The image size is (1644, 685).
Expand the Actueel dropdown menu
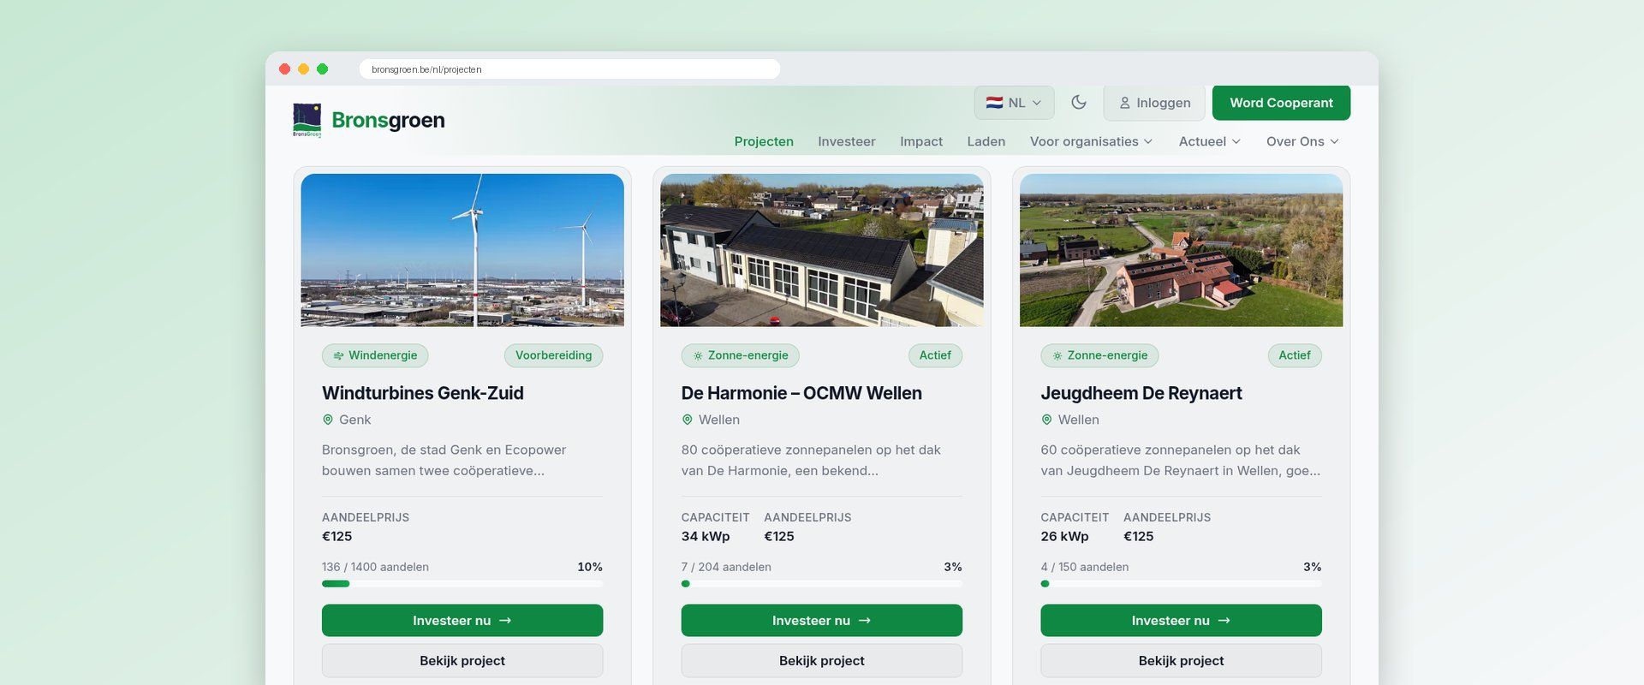coord(1210,141)
